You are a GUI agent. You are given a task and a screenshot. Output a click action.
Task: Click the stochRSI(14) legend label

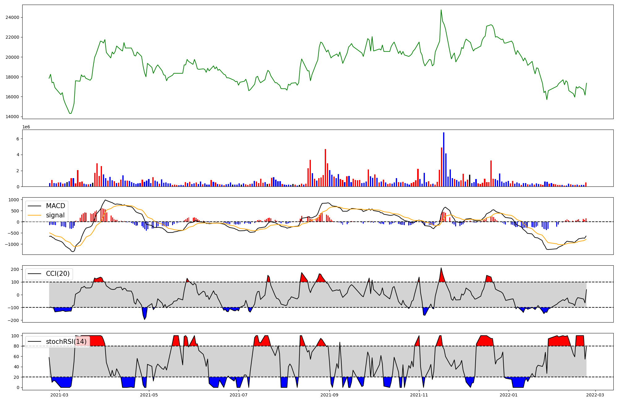66,342
